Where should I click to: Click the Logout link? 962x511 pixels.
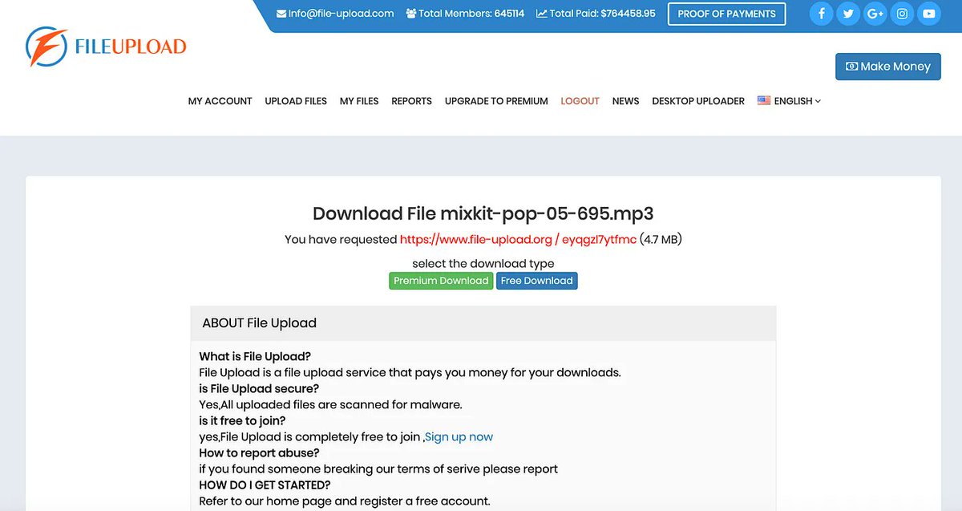pyautogui.click(x=580, y=101)
